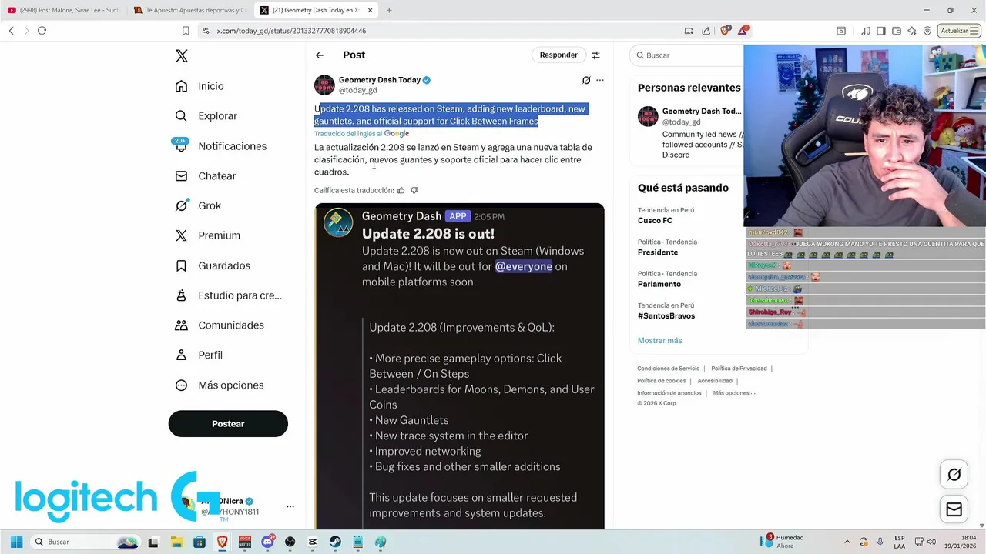This screenshot has height=554, width=986.
Task: Open Accesibilidad footer link
Action: click(x=715, y=381)
